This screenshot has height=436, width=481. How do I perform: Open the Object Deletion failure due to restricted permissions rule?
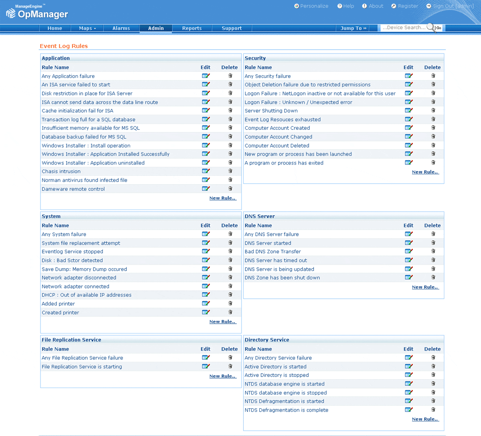307,85
